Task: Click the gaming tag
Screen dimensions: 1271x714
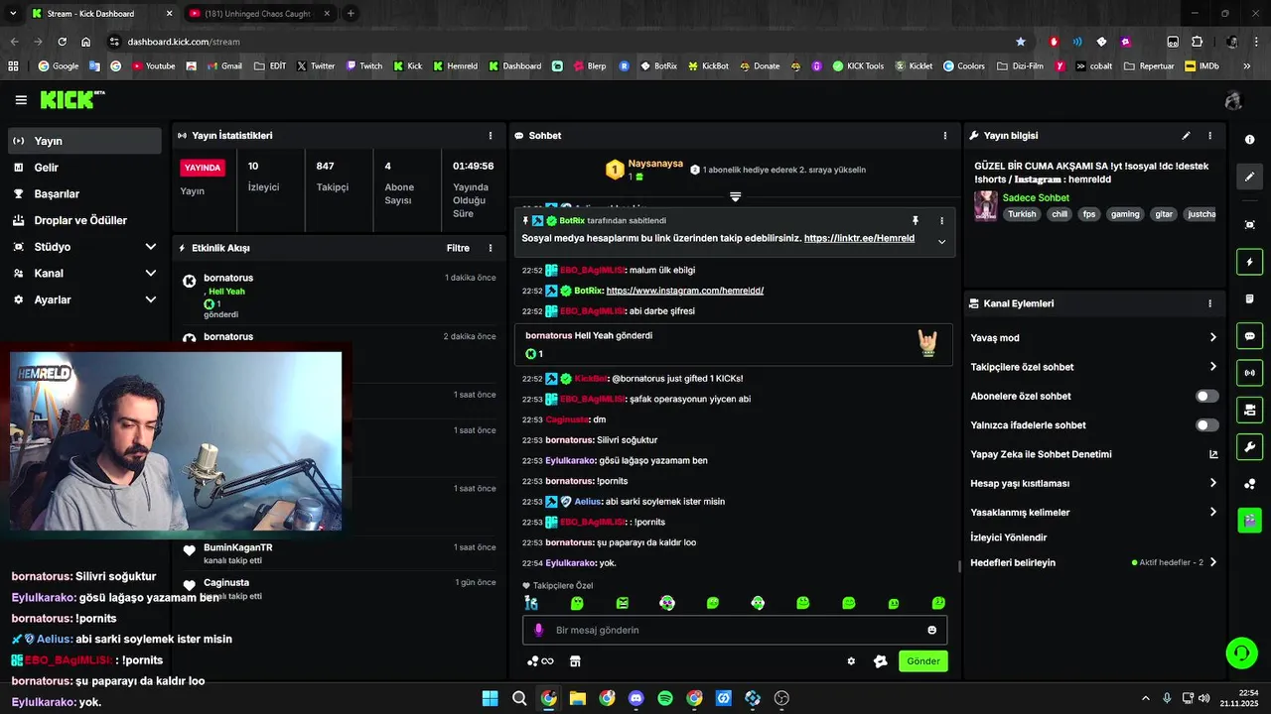Action: [x=1125, y=214]
